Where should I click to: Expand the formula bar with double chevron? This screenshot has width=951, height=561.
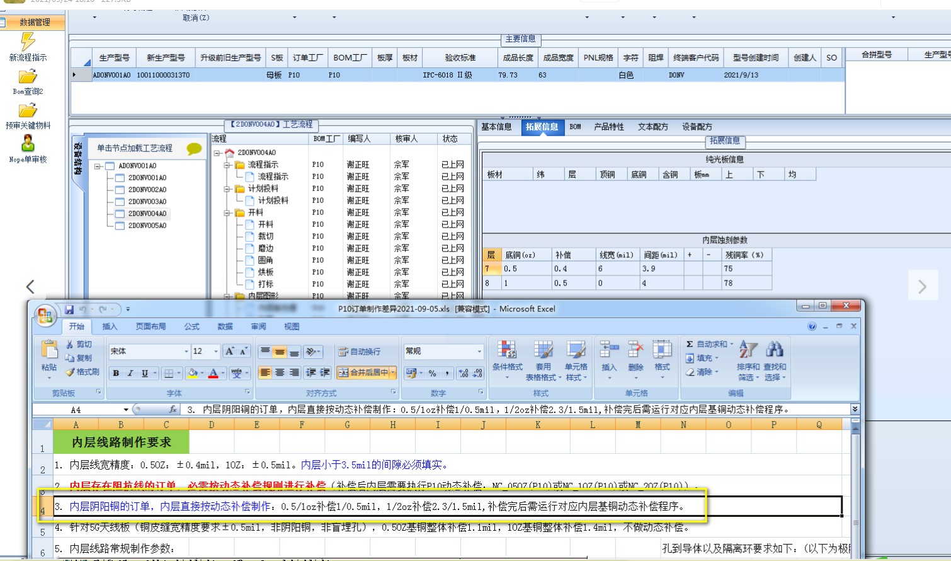coord(855,409)
